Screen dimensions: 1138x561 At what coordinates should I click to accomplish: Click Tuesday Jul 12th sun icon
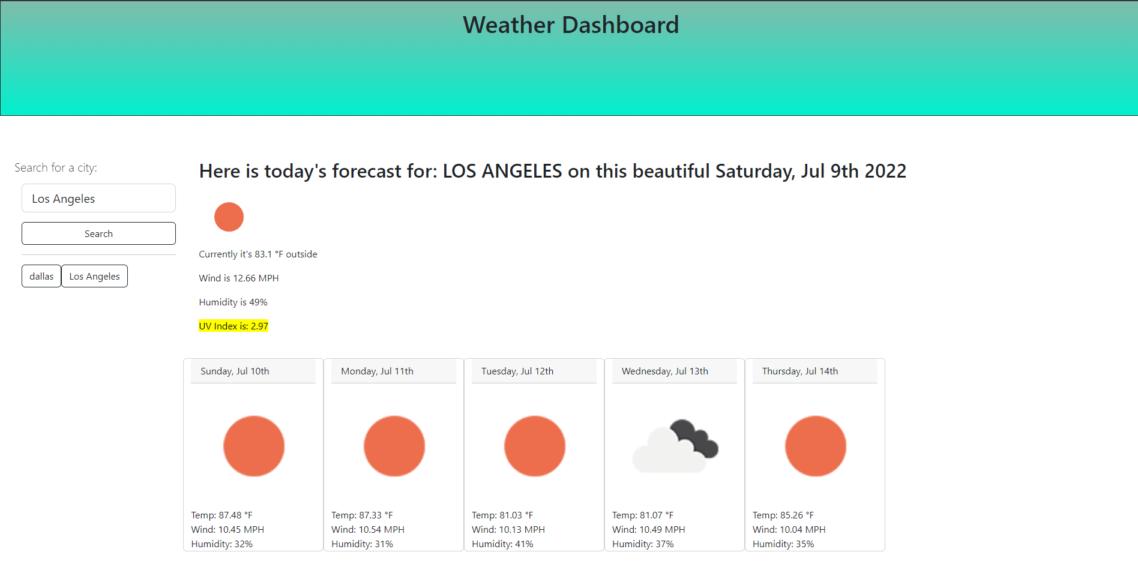point(534,446)
